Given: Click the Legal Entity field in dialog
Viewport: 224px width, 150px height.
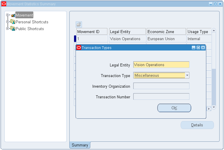Looking at the screenshot, I should (x=161, y=65).
